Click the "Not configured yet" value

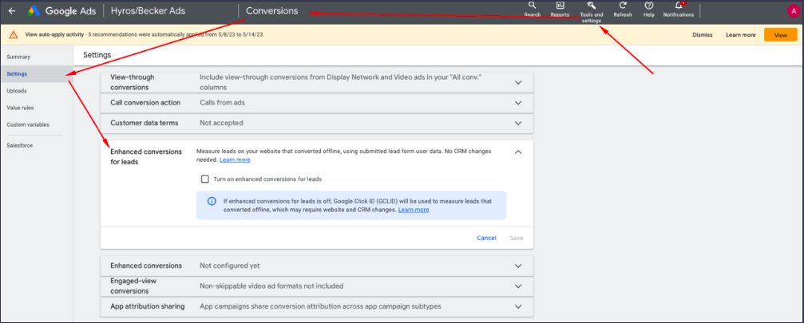pyautogui.click(x=230, y=266)
